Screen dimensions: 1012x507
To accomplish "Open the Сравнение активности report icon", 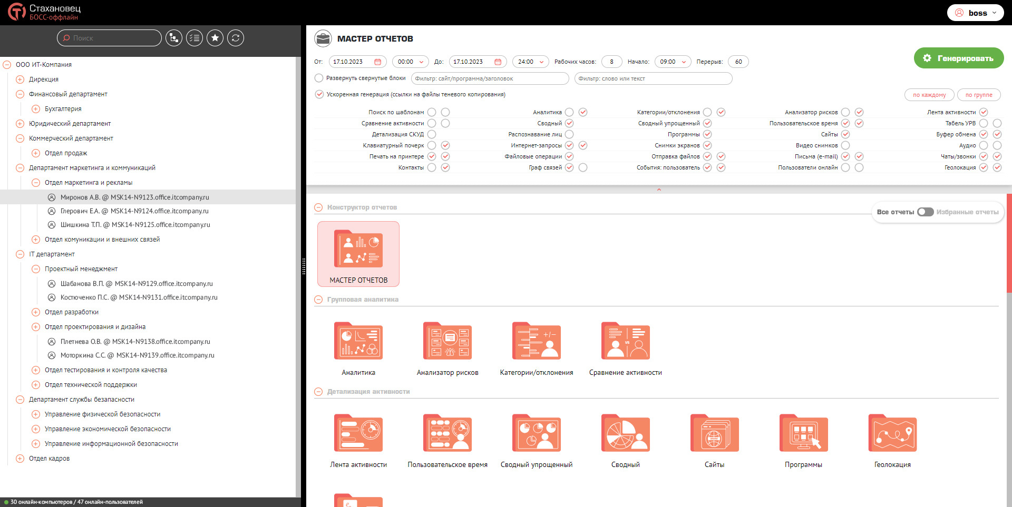I will click(626, 341).
